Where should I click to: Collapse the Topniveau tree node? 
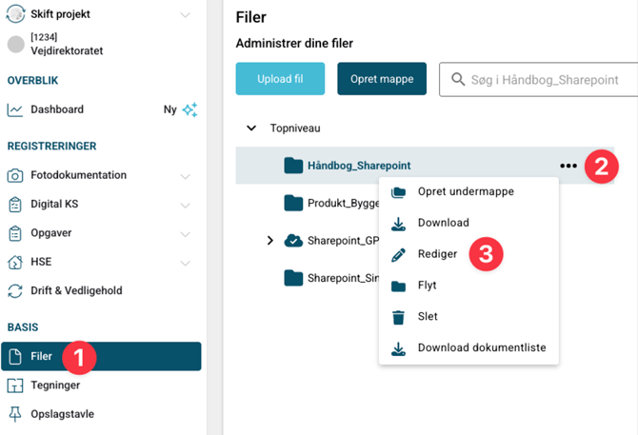(x=251, y=128)
